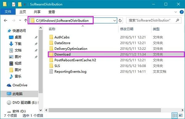Go up one folder level
Screen dimensions: 185x119
(x=26, y=20)
